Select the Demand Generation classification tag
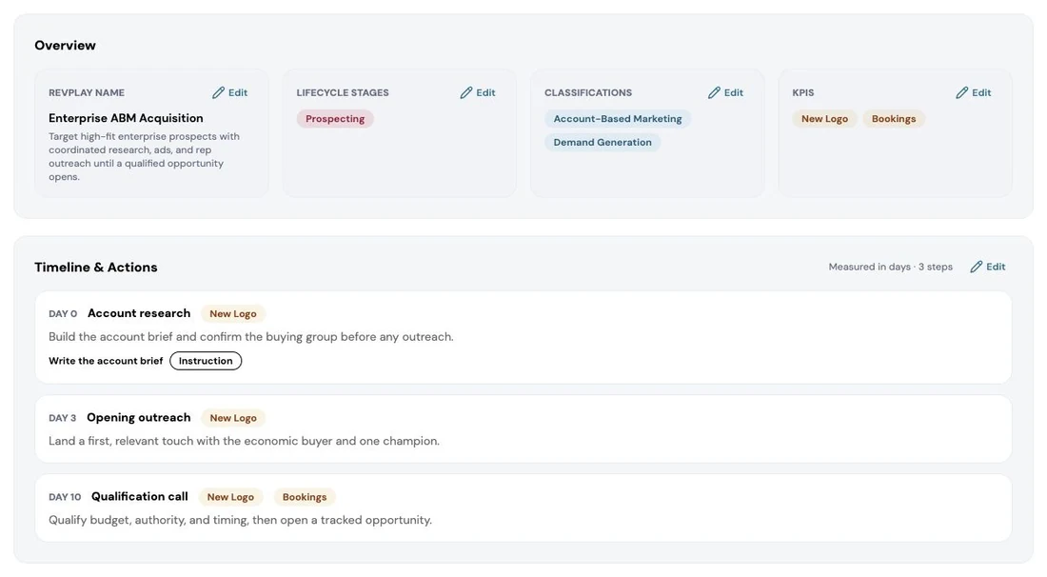 coord(603,142)
